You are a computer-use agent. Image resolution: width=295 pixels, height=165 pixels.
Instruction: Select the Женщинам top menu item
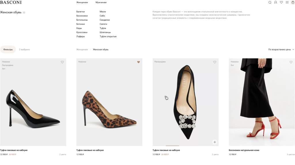pos(82,2)
